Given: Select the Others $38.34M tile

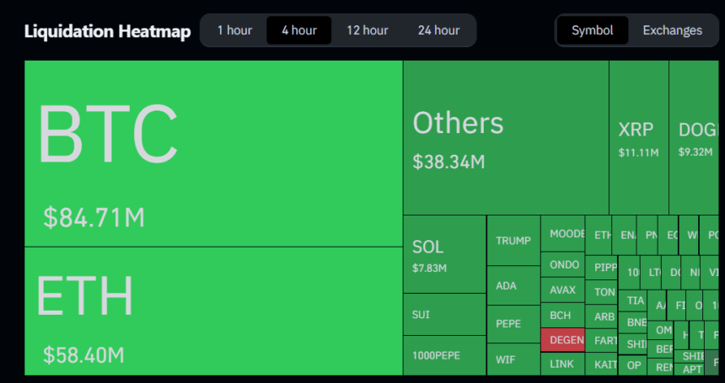Looking at the screenshot, I should coord(506,138).
